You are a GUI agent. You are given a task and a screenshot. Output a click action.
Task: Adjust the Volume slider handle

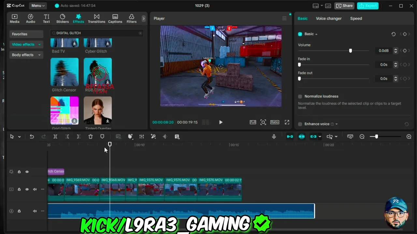tap(351, 51)
